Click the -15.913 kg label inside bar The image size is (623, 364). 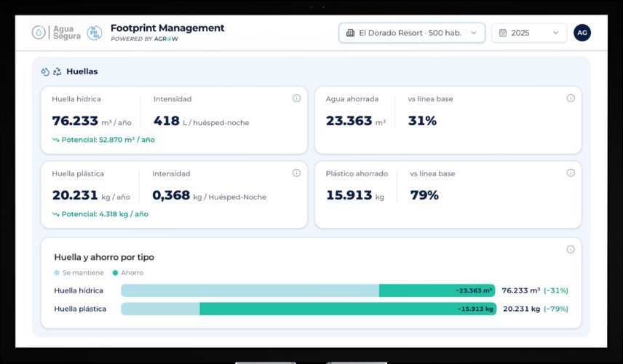[x=475, y=309]
